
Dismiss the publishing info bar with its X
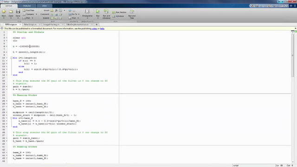tap(295, 28)
